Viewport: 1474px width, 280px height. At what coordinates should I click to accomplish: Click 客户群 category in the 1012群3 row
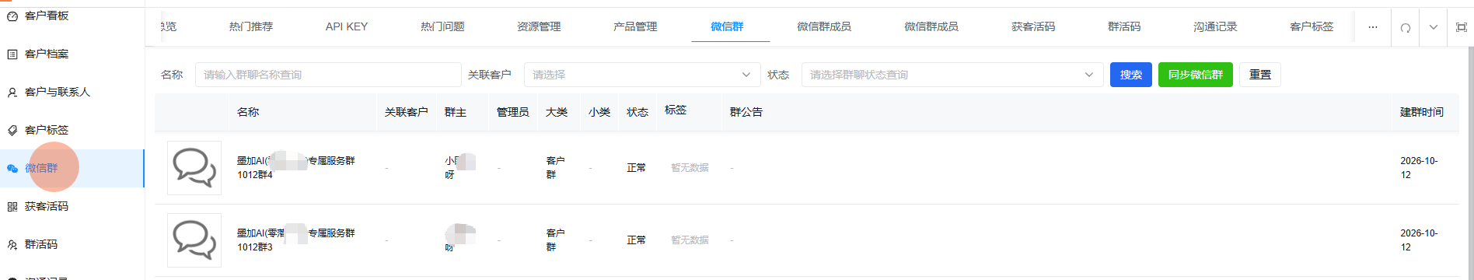555,240
